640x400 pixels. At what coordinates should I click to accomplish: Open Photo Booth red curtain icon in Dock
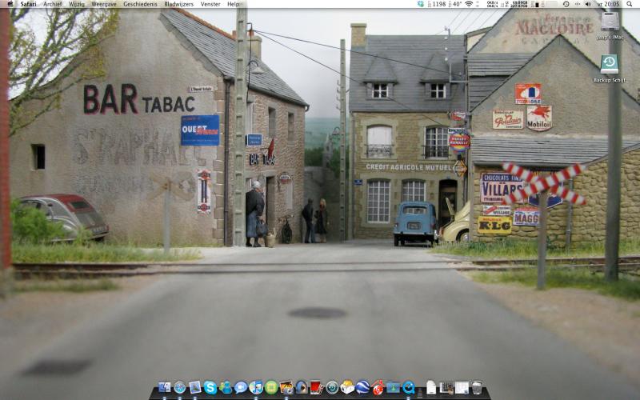[x=317, y=387]
